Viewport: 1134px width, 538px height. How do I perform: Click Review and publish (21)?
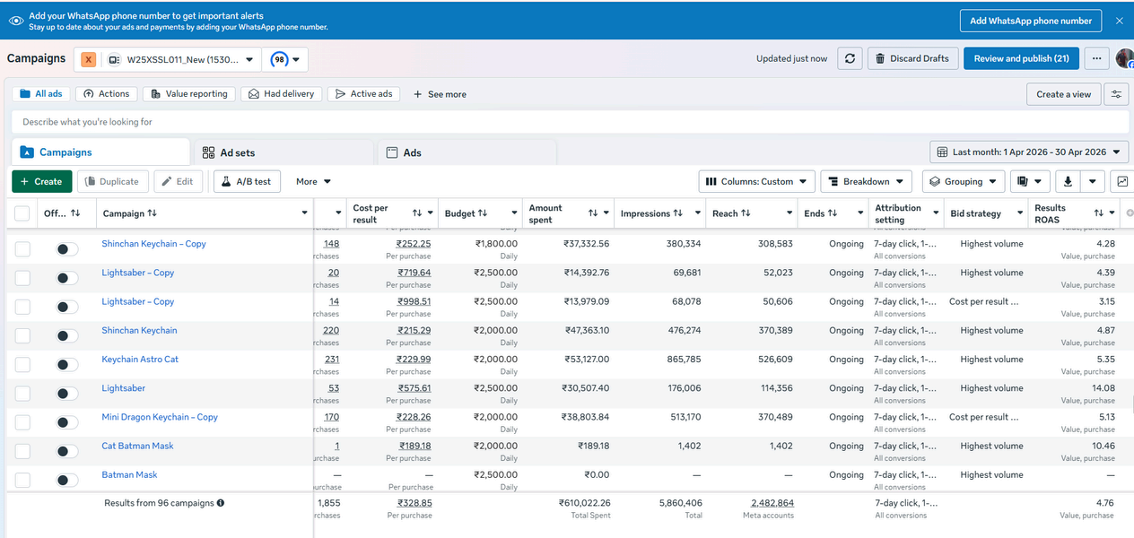coord(1021,58)
